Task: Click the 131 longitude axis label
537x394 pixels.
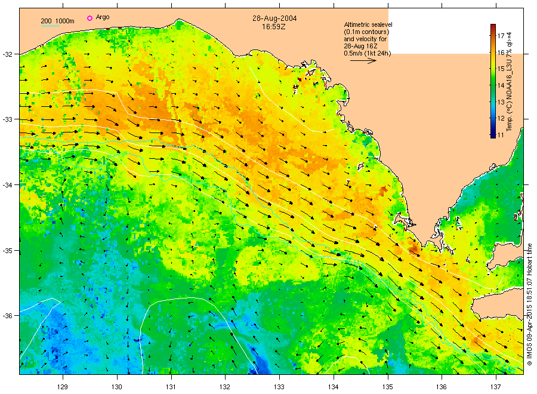Action: [171, 387]
